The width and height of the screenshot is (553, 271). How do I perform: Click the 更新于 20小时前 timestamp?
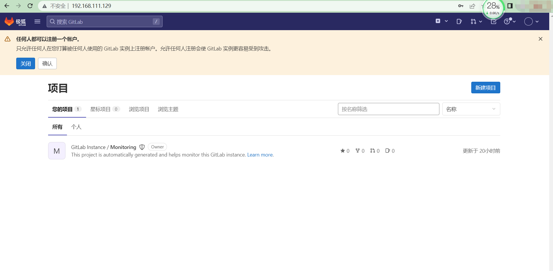pyautogui.click(x=481, y=151)
